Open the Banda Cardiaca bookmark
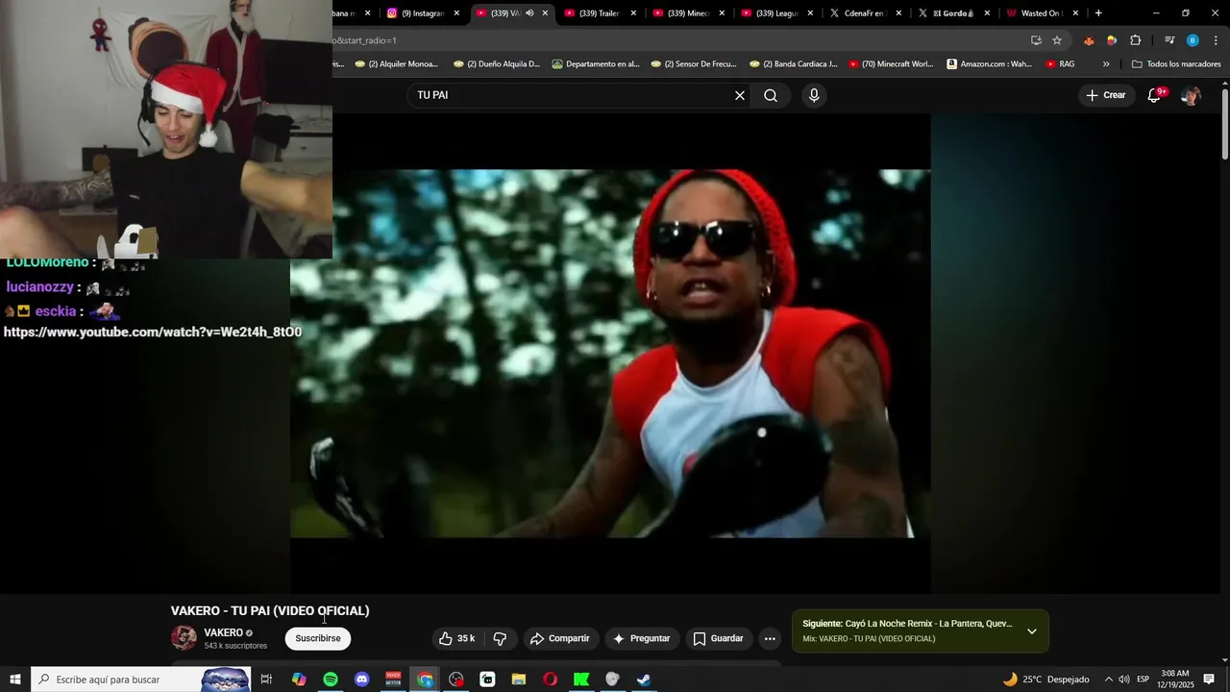 793,64
